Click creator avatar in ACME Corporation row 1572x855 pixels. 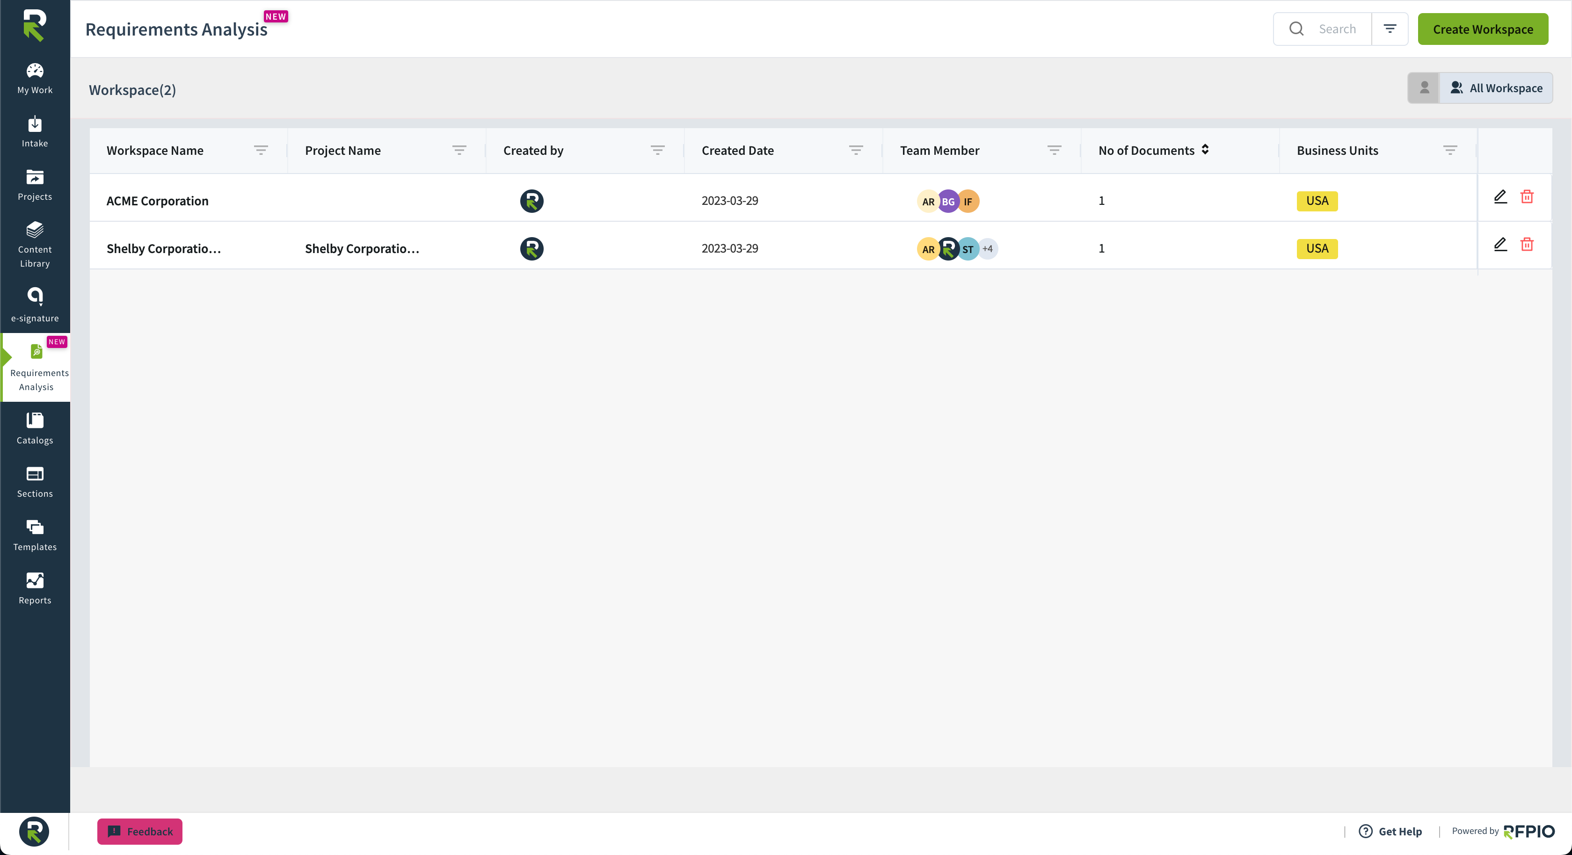(531, 201)
